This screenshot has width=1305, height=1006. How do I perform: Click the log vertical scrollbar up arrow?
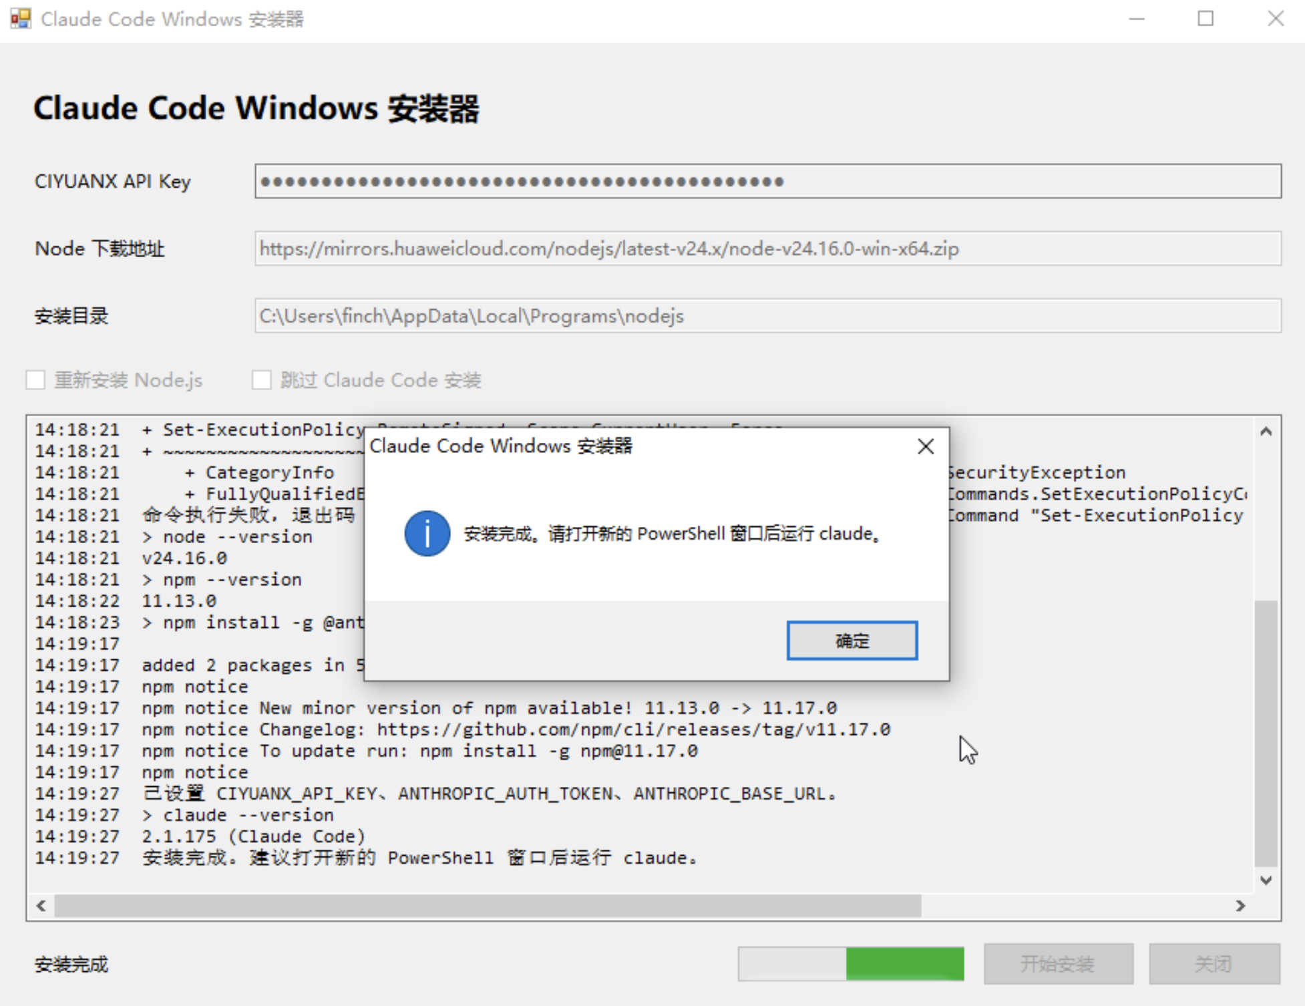coord(1266,432)
